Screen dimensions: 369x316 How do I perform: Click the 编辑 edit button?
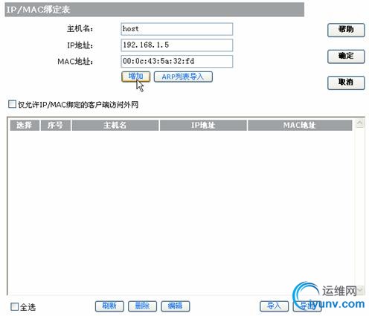click(x=176, y=306)
